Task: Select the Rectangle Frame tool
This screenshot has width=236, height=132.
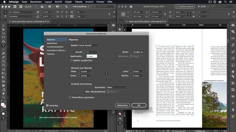Action: 3,61
